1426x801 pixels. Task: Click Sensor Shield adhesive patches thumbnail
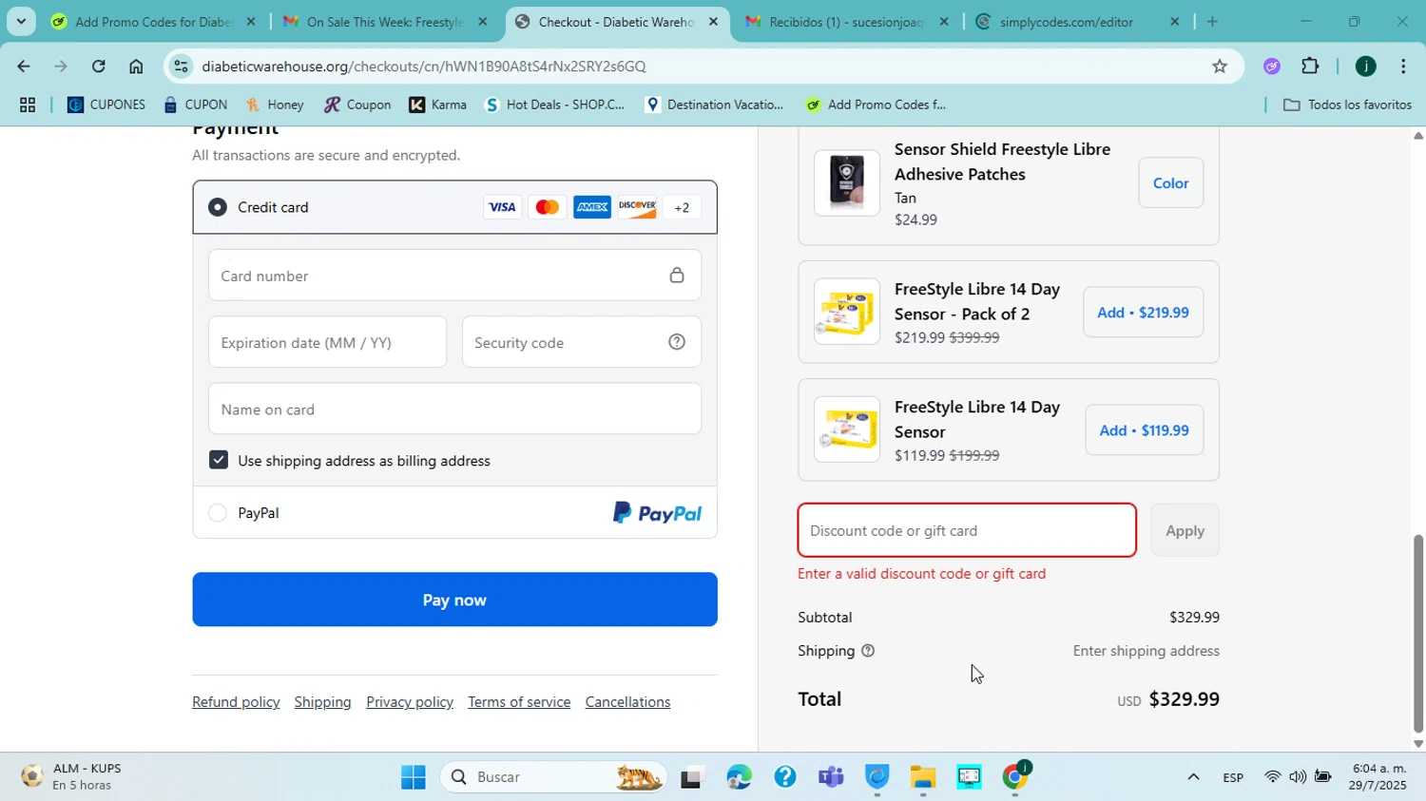(x=847, y=182)
